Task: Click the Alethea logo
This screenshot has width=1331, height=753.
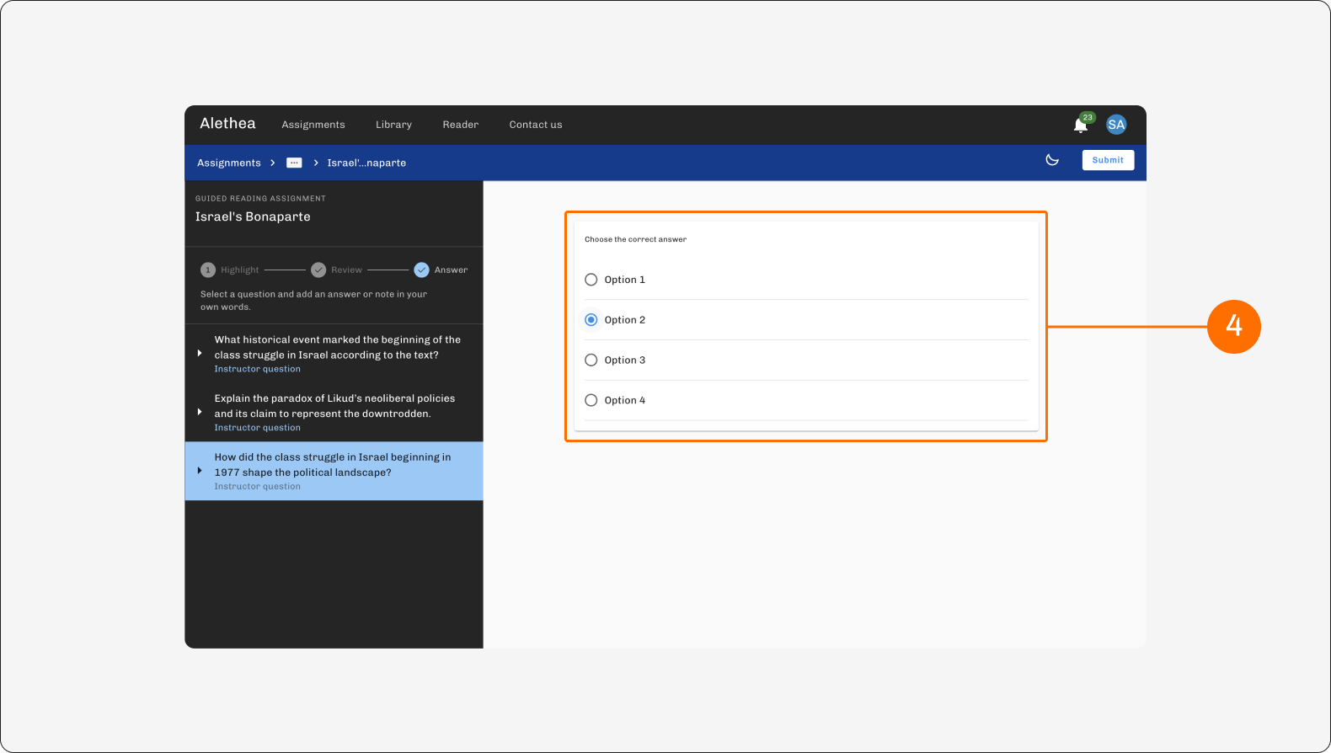Action: [x=227, y=124]
